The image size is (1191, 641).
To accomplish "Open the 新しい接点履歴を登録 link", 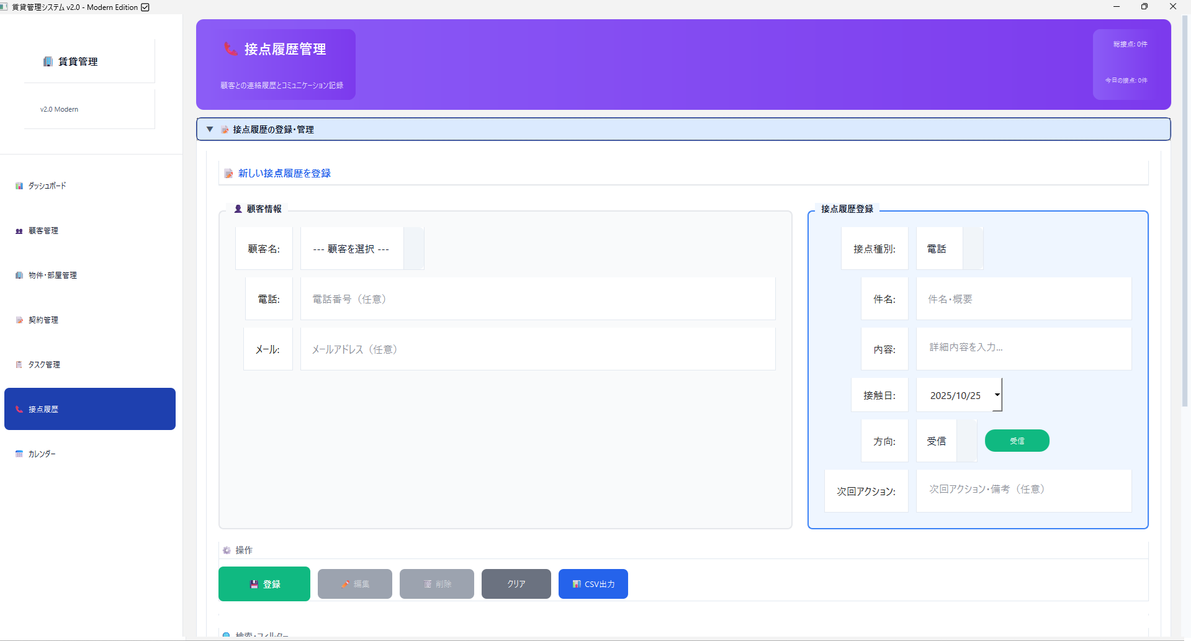I will pyautogui.click(x=283, y=173).
